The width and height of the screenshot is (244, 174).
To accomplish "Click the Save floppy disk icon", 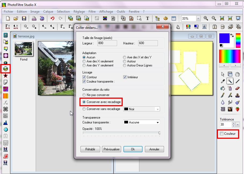I will coord(24,18).
